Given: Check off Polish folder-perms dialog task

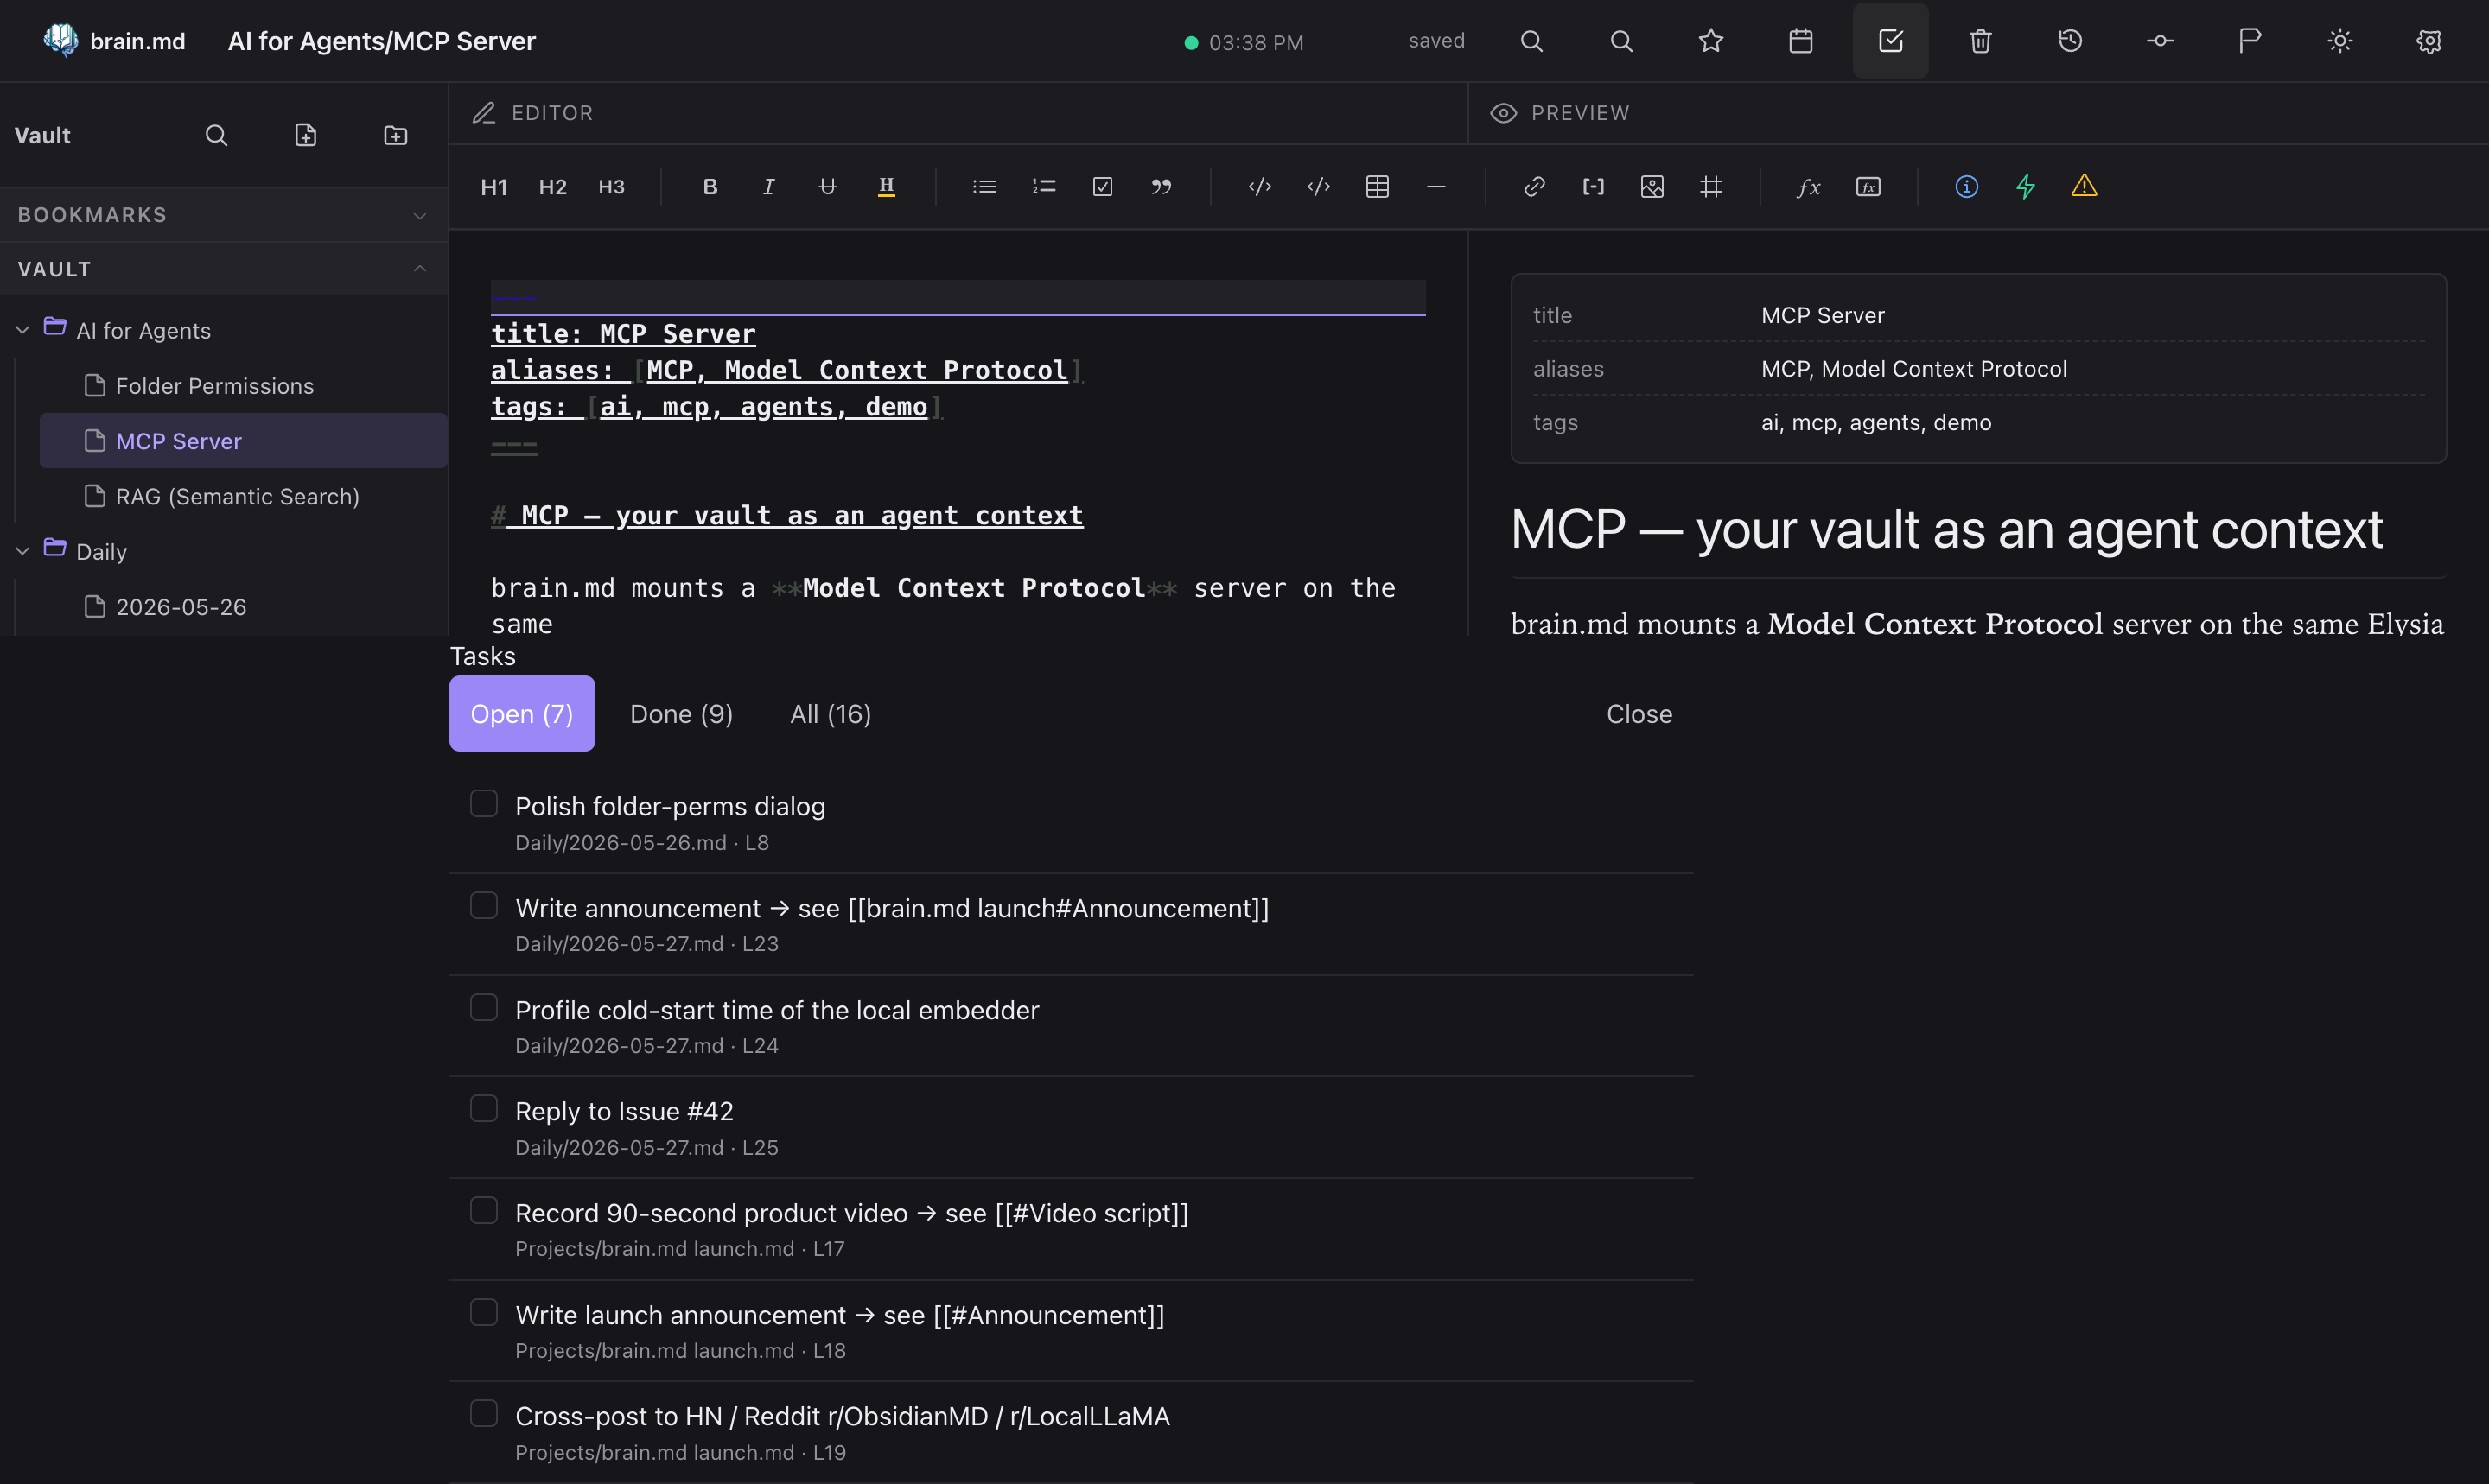Looking at the screenshot, I should click(484, 804).
